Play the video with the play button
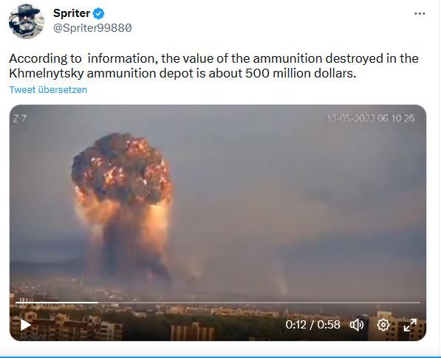Screen dimensions: 441x358 point(26,325)
